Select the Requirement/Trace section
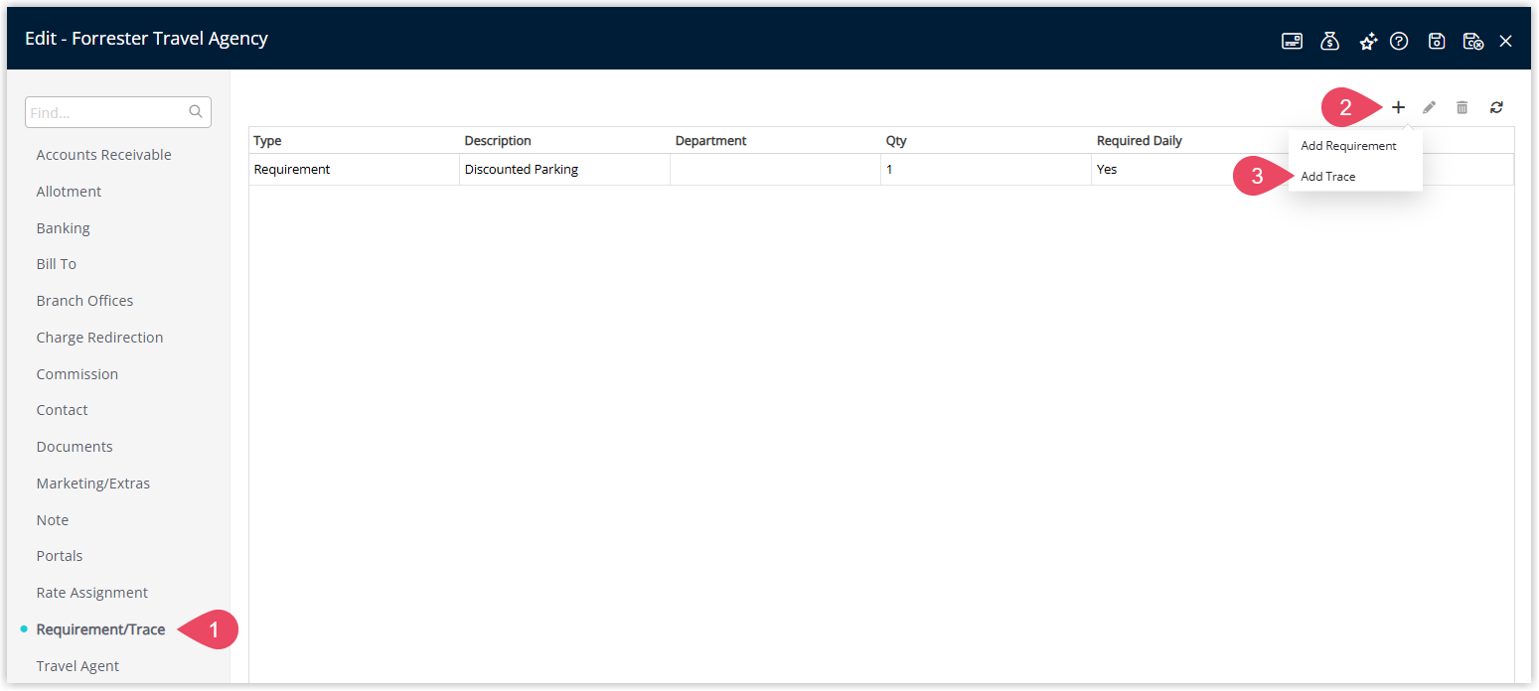The height and width of the screenshot is (691, 1539). pyautogui.click(x=100, y=629)
